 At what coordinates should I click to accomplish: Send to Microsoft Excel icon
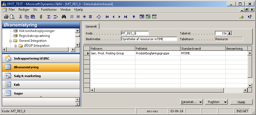pyautogui.click(x=148, y=17)
